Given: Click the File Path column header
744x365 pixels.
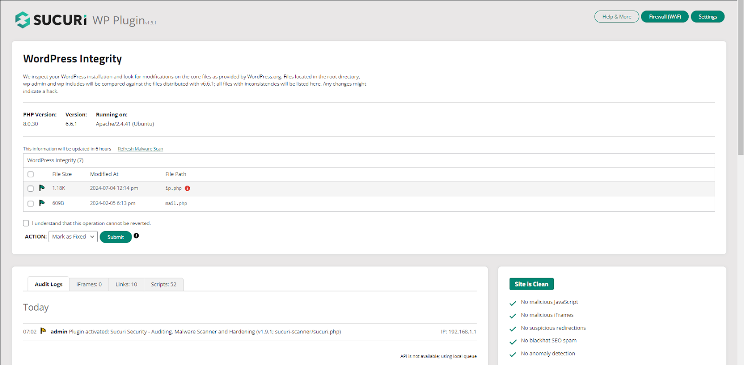Looking at the screenshot, I should point(176,174).
